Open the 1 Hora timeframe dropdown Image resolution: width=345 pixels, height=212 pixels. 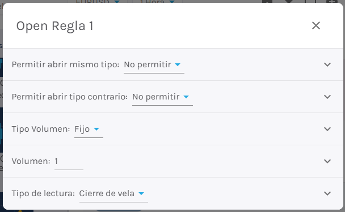tap(157, 1)
